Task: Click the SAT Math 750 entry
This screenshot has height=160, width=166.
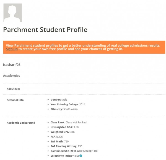Action: point(59,141)
